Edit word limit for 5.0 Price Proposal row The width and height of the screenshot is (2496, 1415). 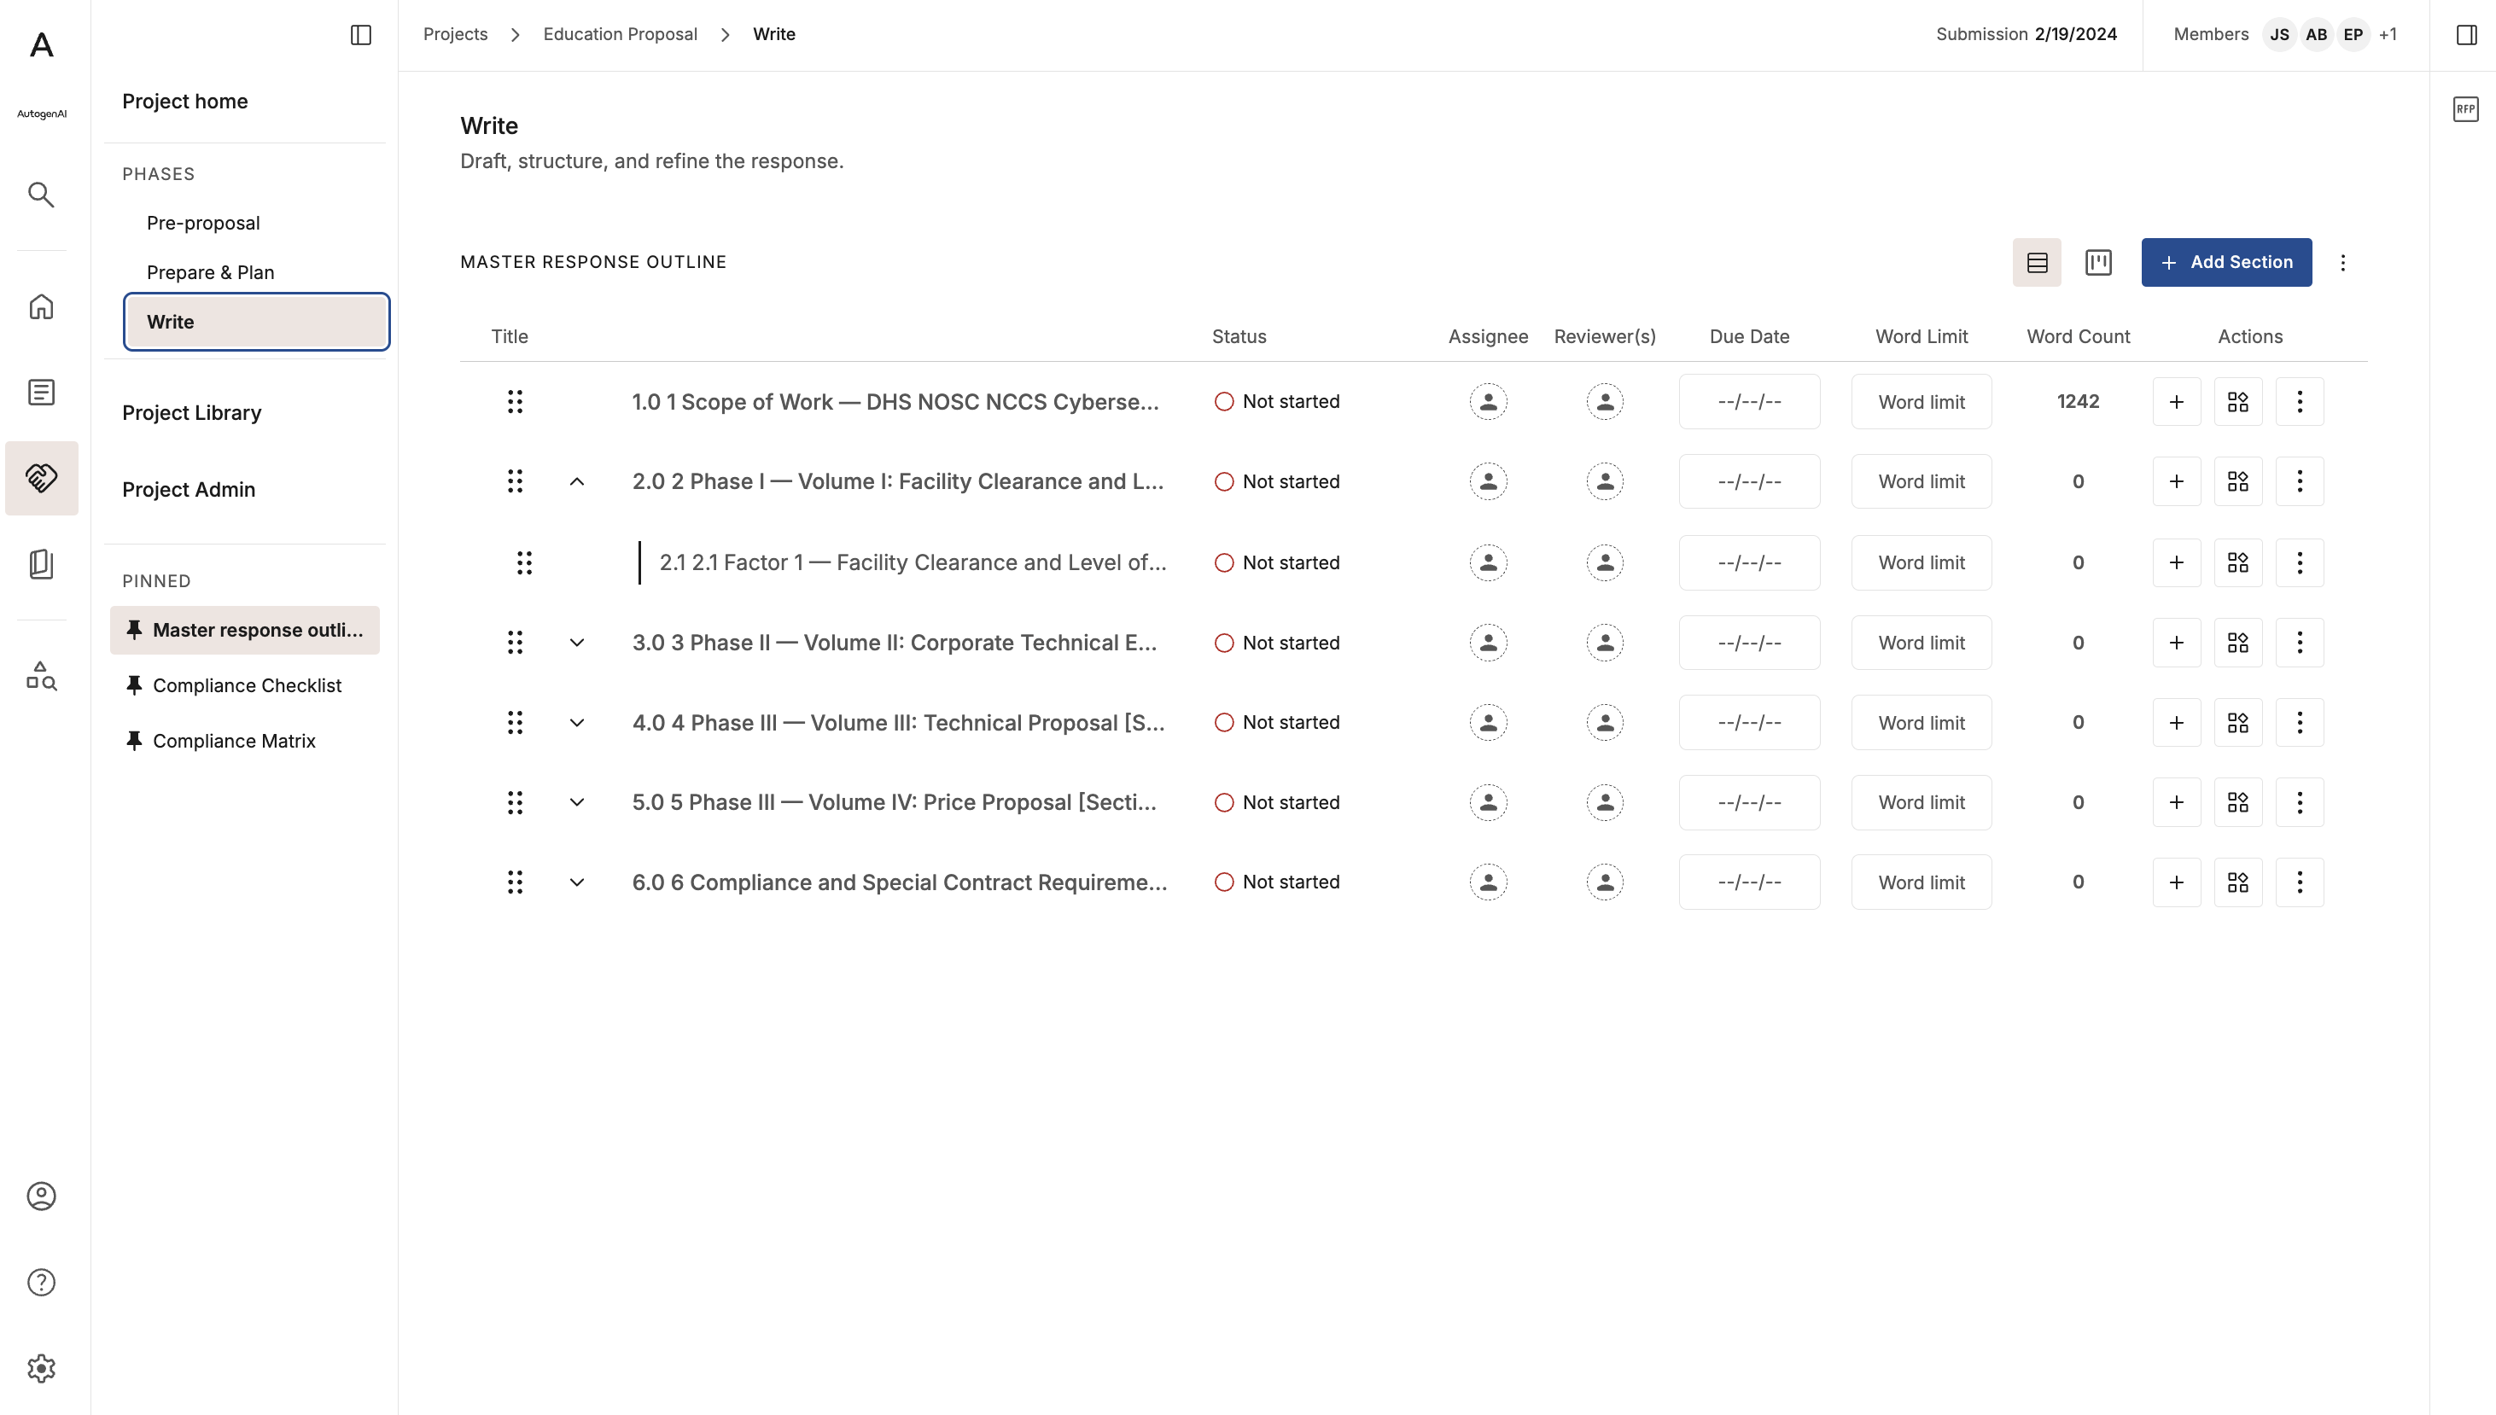tap(1922, 803)
